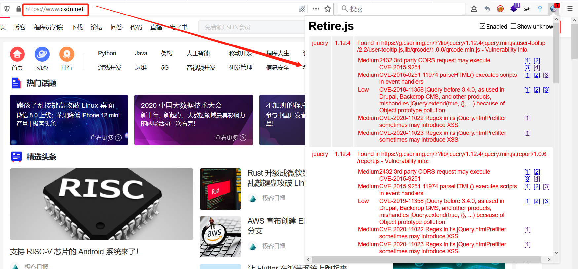
Task: Open the QR code page icon
Action: [302, 9]
